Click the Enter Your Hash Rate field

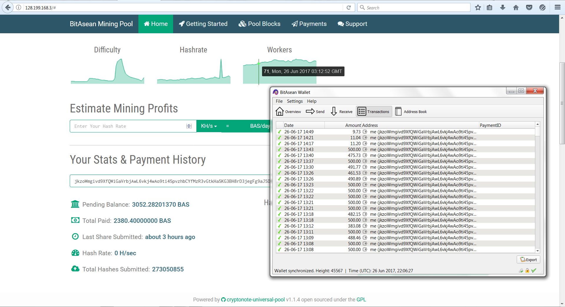(133, 126)
